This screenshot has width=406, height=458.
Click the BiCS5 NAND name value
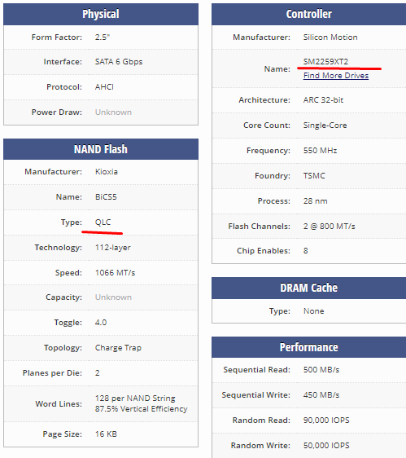click(106, 197)
